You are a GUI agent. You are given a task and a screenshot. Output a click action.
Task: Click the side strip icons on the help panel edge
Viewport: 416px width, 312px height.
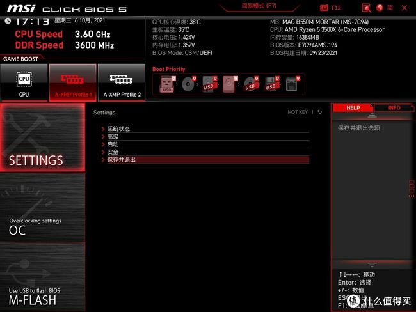(x=412, y=189)
